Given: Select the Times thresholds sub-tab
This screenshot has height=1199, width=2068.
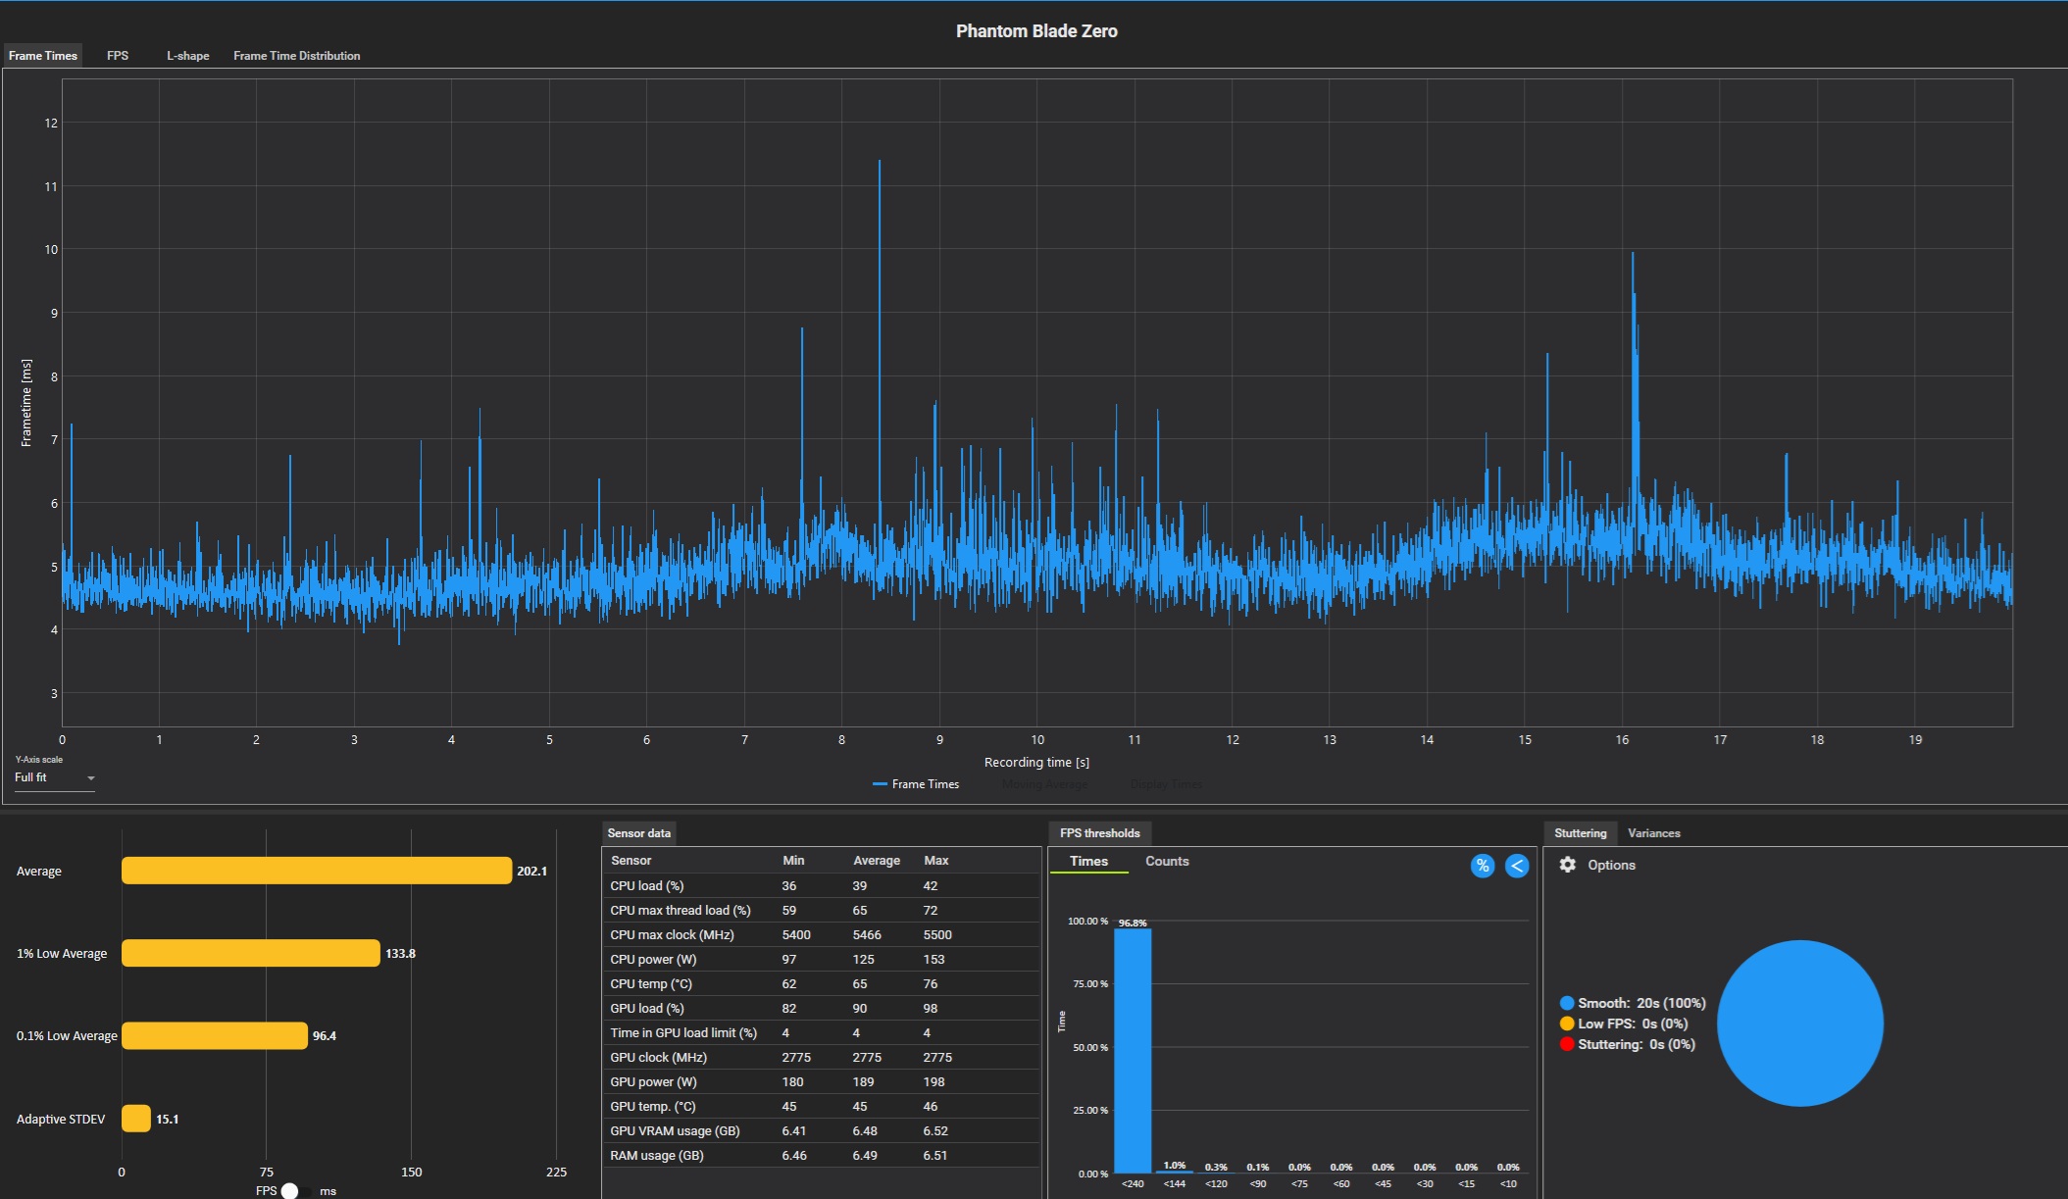Looking at the screenshot, I should pyautogui.click(x=1088, y=861).
